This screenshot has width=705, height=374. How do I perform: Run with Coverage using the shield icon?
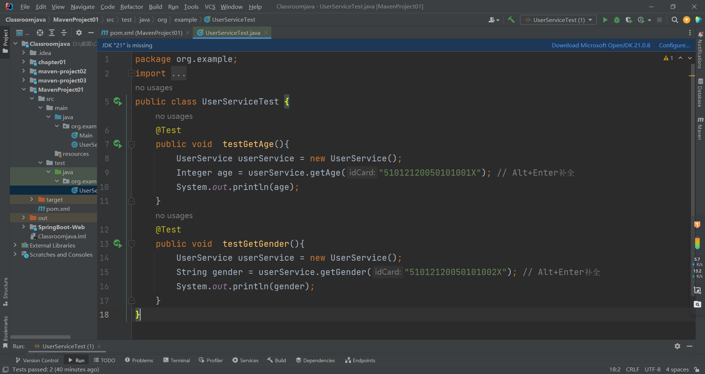(629, 20)
